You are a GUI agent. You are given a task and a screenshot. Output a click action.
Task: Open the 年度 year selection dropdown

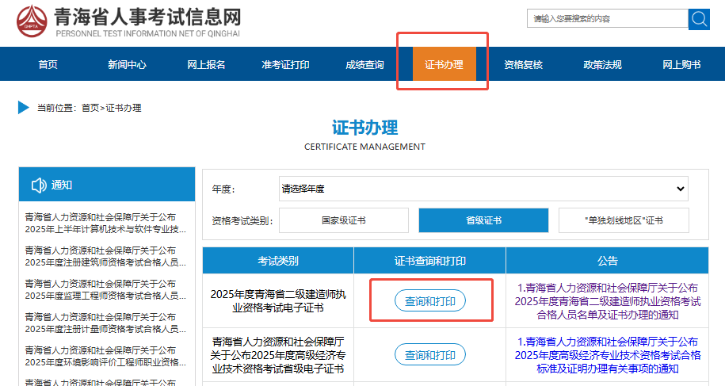pos(483,189)
